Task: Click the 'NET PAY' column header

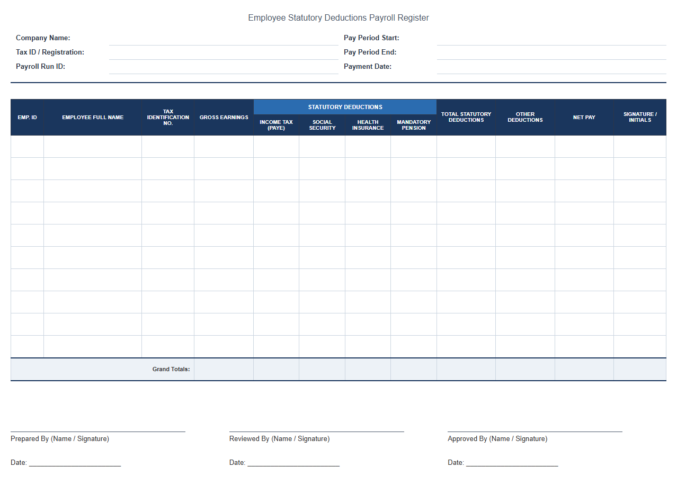Action: [584, 118]
